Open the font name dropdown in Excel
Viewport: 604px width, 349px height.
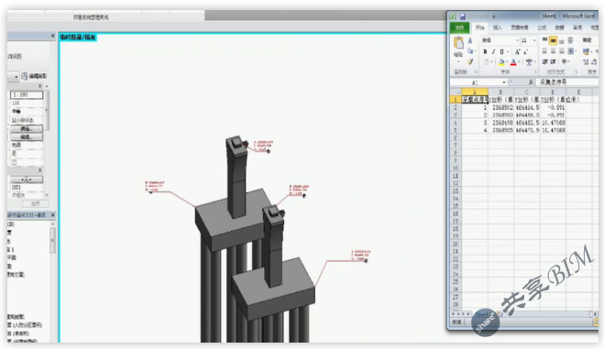click(x=517, y=40)
